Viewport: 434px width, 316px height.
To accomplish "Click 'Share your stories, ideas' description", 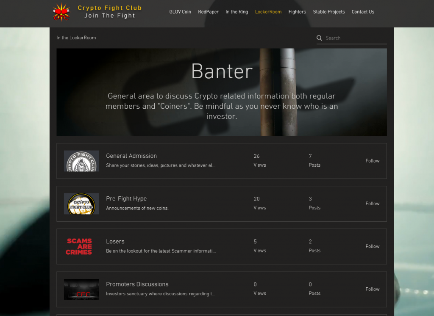I will (161, 165).
